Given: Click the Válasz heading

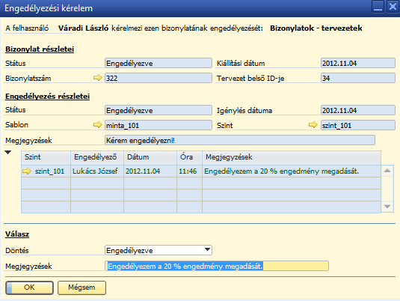Looking at the screenshot, I should pyautogui.click(x=17, y=234).
